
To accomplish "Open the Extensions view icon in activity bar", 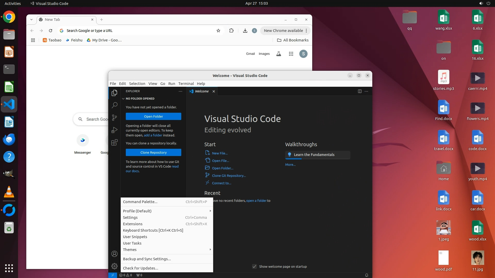I will click(114, 142).
